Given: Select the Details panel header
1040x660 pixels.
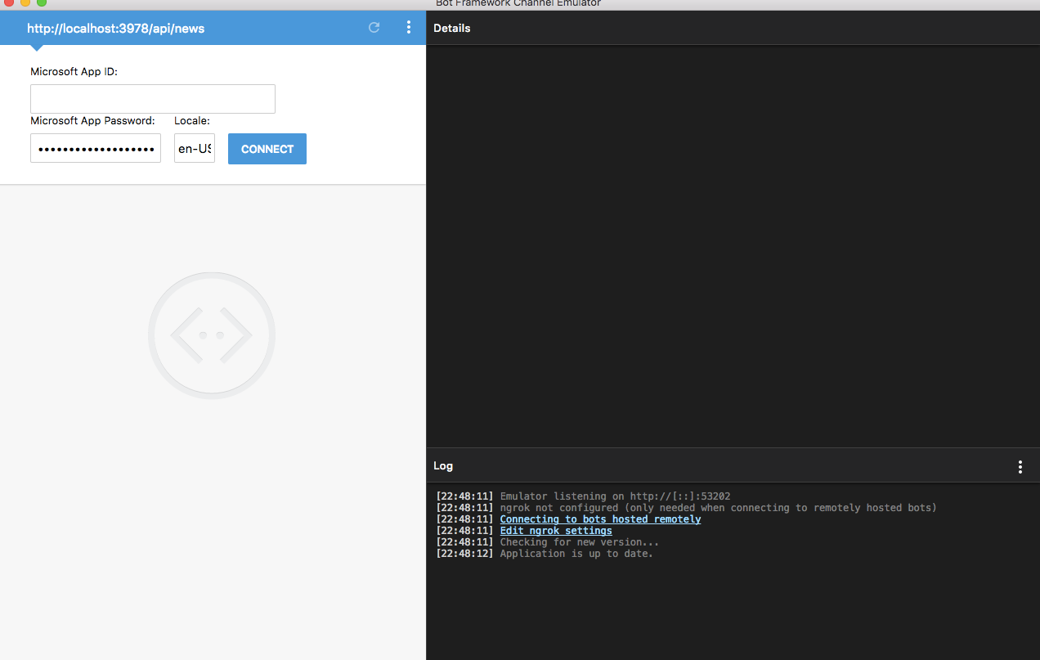Looking at the screenshot, I should [x=733, y=28].
